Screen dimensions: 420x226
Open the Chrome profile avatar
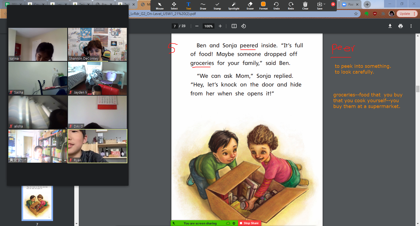coord(392,14)
